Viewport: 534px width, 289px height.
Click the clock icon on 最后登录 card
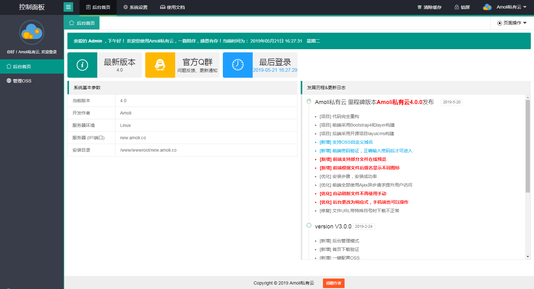pos(237,65)
